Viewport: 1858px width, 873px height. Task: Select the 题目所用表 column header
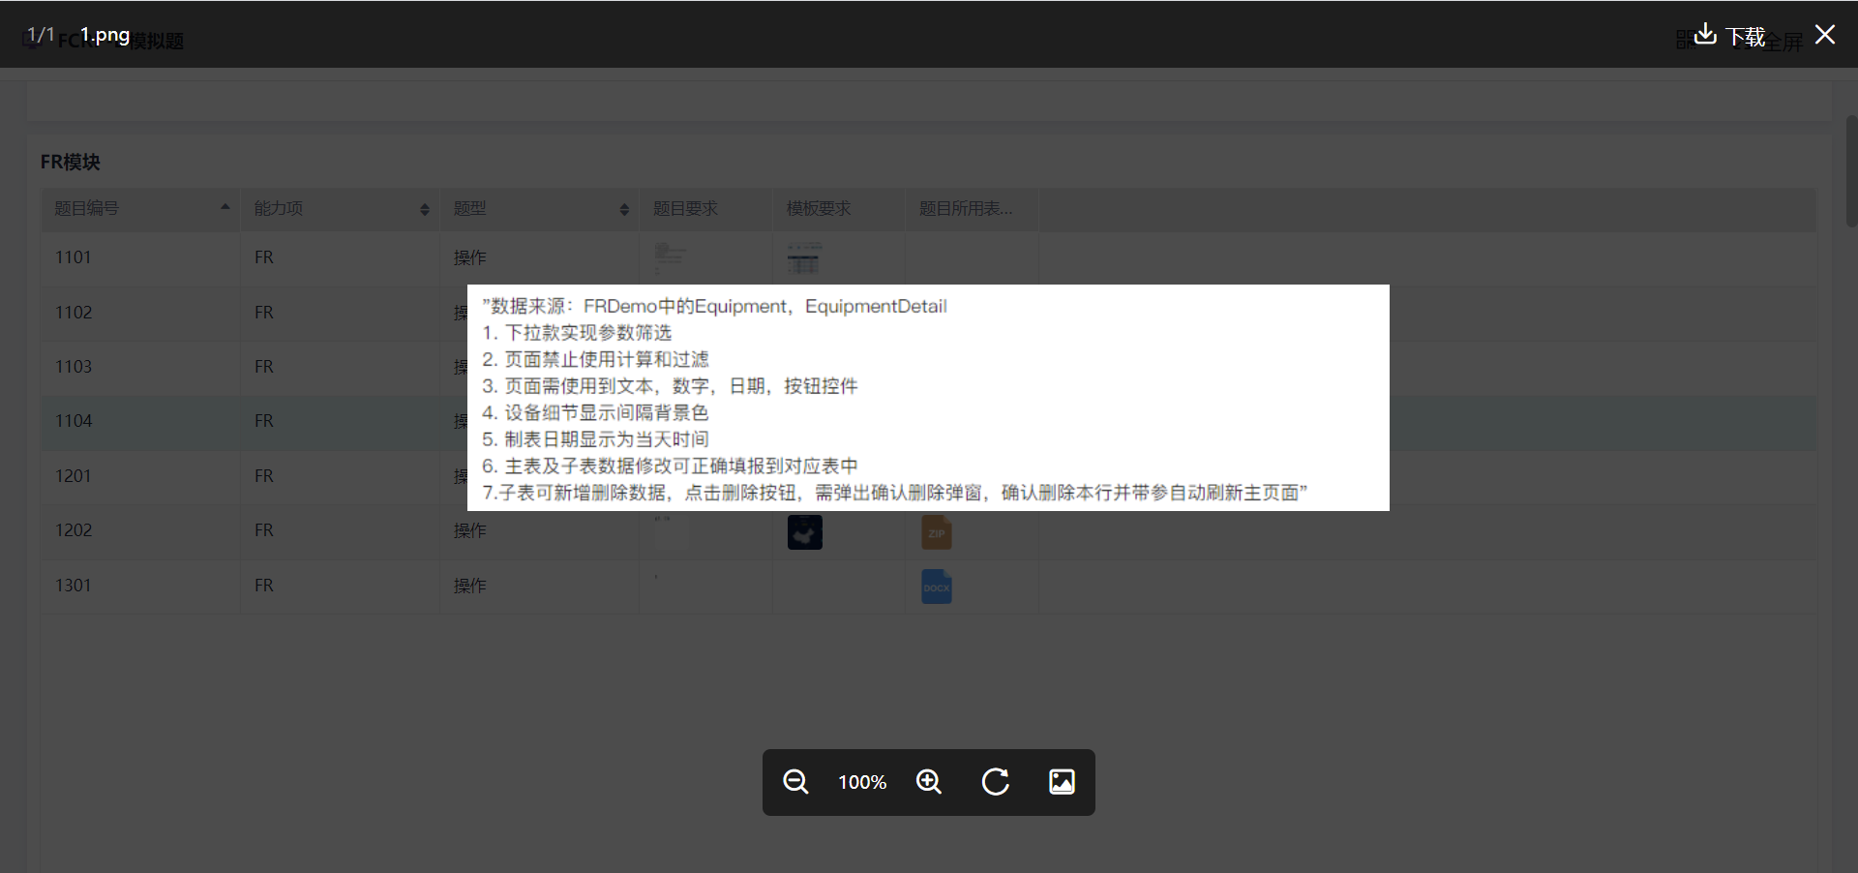pos(972,208)
